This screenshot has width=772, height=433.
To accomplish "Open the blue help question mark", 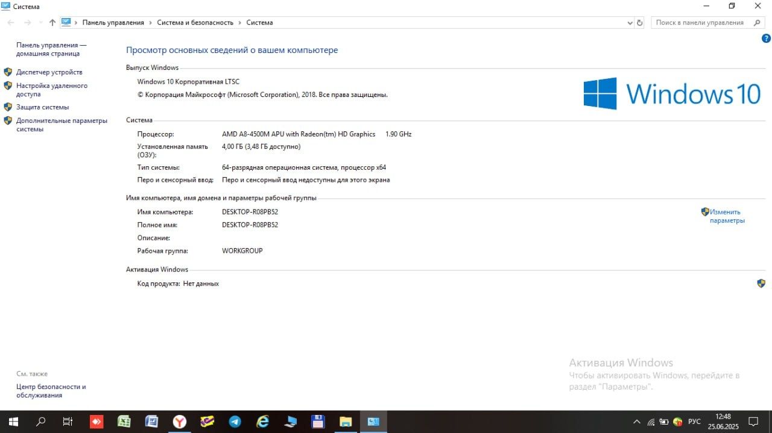I will coord(767,38).
